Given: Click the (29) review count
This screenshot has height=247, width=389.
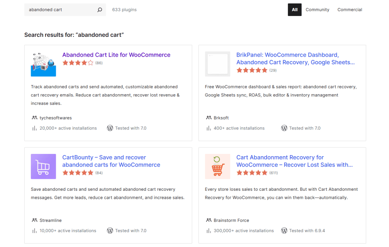Looking at the screenshot, I should coord(273,71).
